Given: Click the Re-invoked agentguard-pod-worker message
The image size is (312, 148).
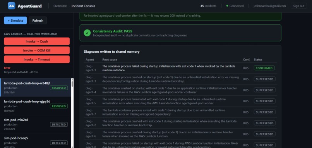Looking at the screenshot, I should click(142, 15).
